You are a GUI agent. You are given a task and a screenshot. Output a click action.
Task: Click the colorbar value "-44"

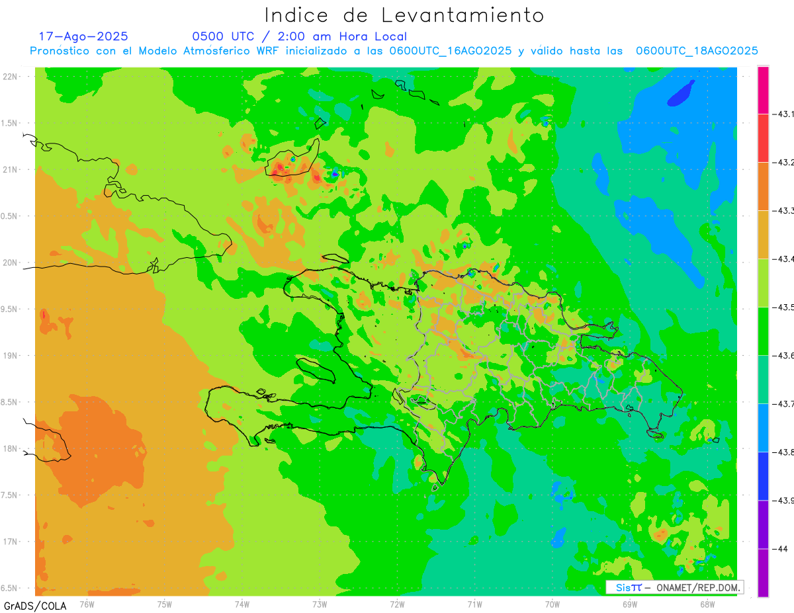click(781, 549)
